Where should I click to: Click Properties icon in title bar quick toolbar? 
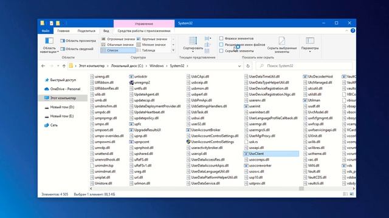click(x=51, y=23)
